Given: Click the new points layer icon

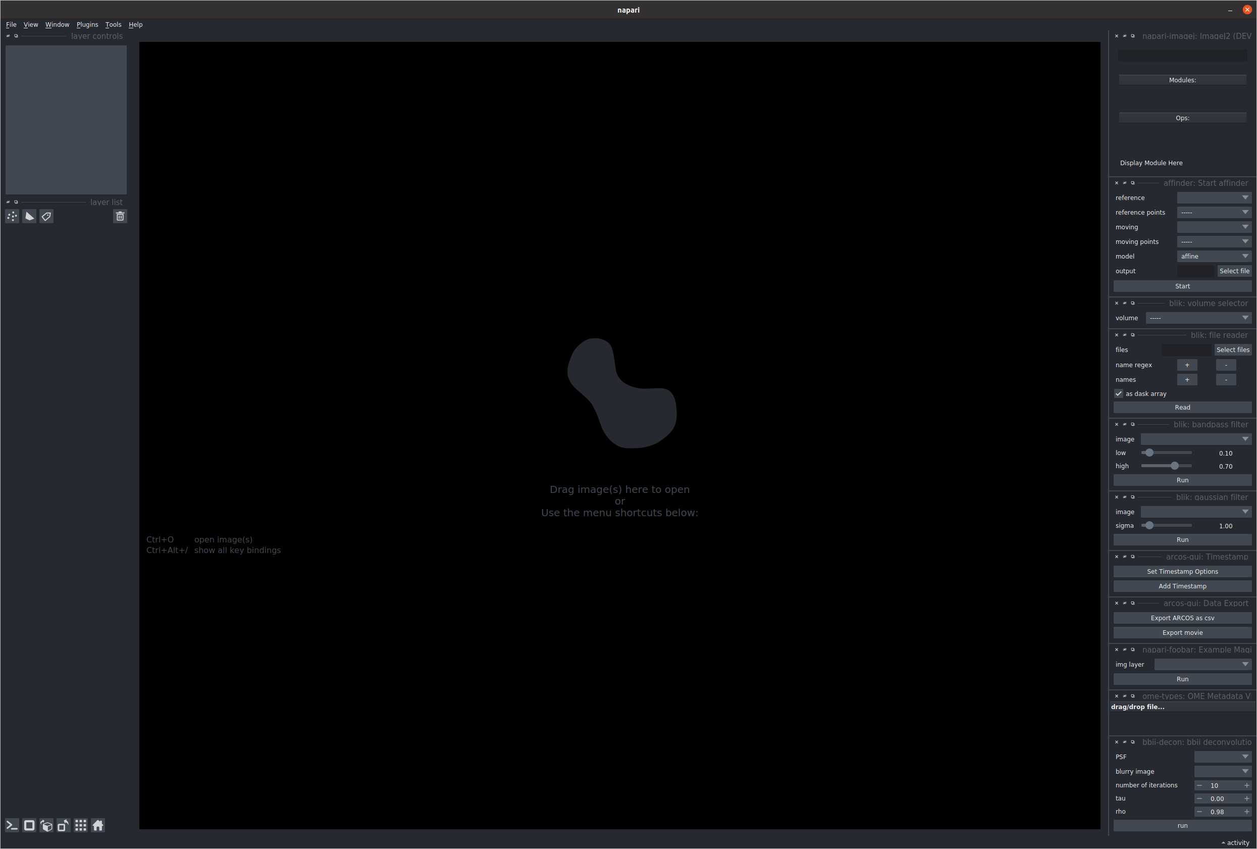Looking at the screenshot, I should (x=13, y=217).
